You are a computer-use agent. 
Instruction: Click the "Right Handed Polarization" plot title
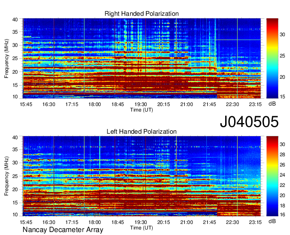click(142, 14)
